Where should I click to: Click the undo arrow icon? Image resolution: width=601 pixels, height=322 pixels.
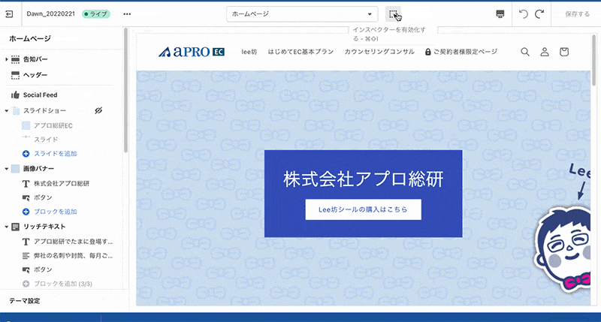(x=523, y=14)
